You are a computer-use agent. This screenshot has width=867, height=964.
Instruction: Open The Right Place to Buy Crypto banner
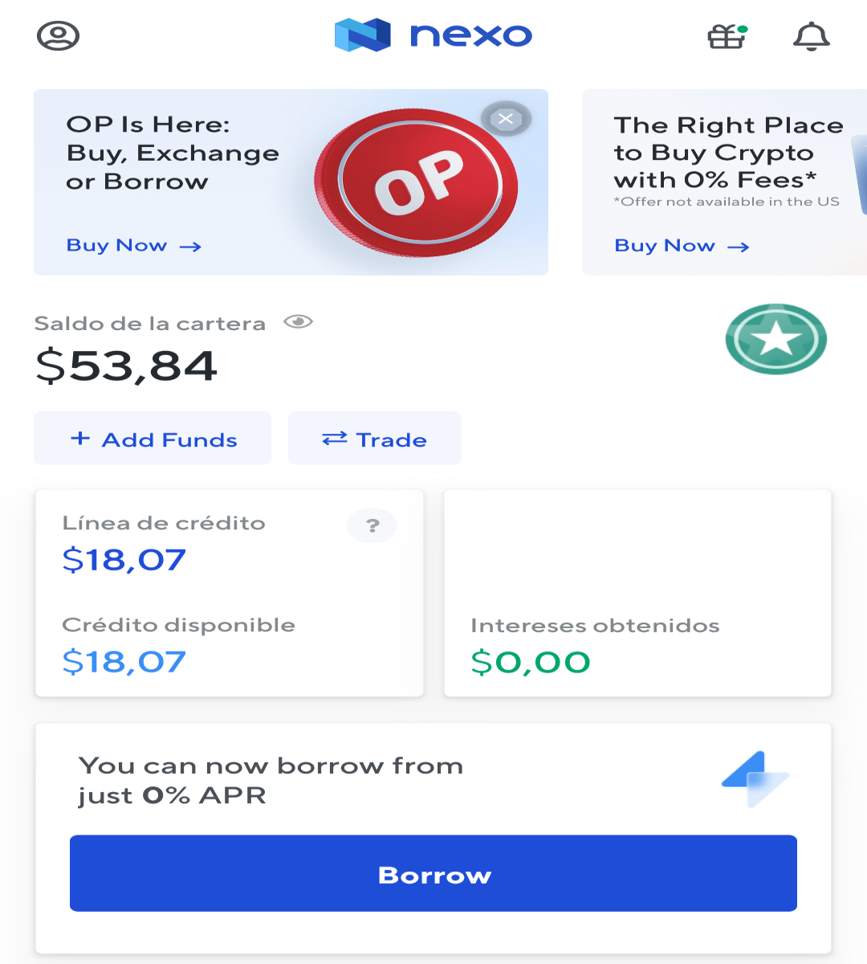724,182
